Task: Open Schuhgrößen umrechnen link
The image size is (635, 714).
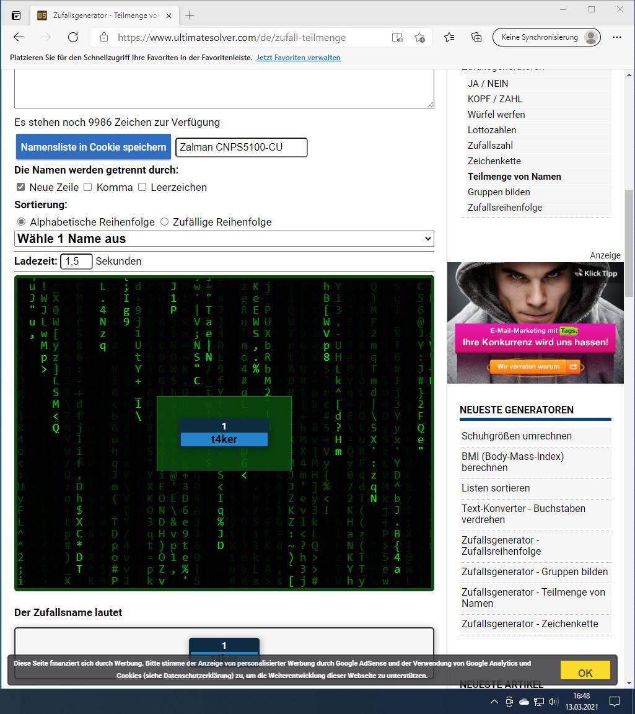Action: (516, 436)
